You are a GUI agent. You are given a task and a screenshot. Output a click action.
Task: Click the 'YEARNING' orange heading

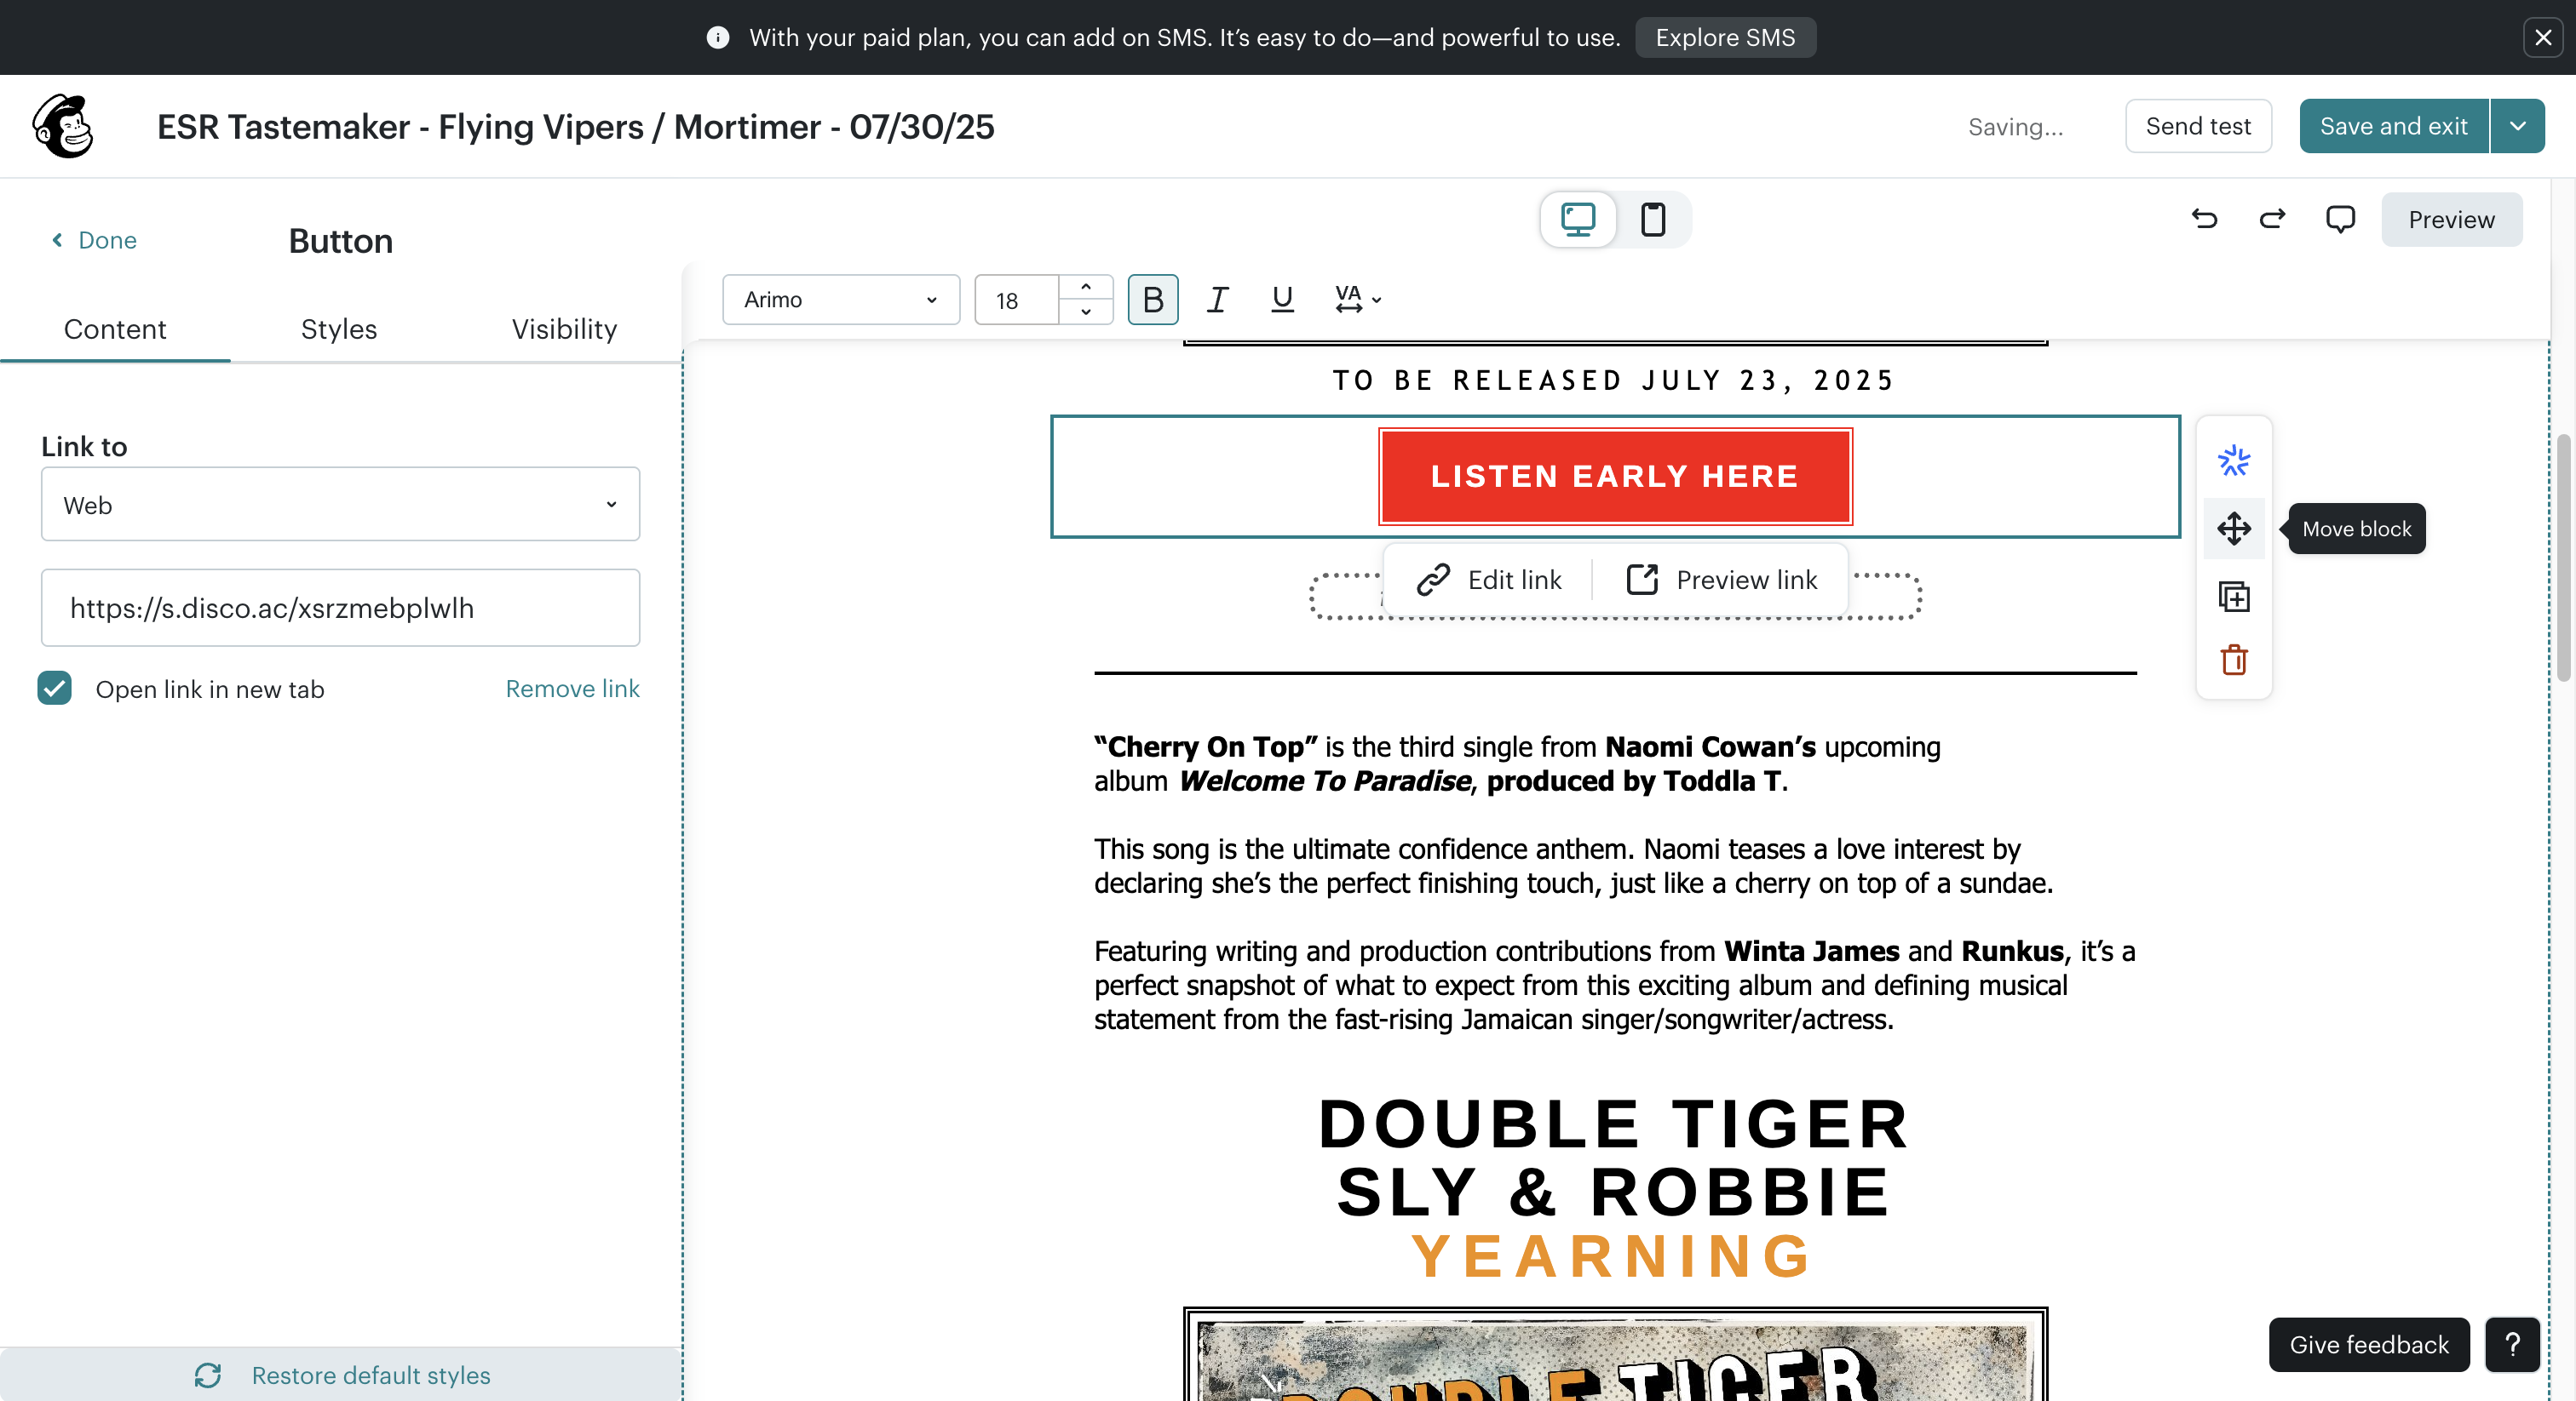(1612, 1257)
